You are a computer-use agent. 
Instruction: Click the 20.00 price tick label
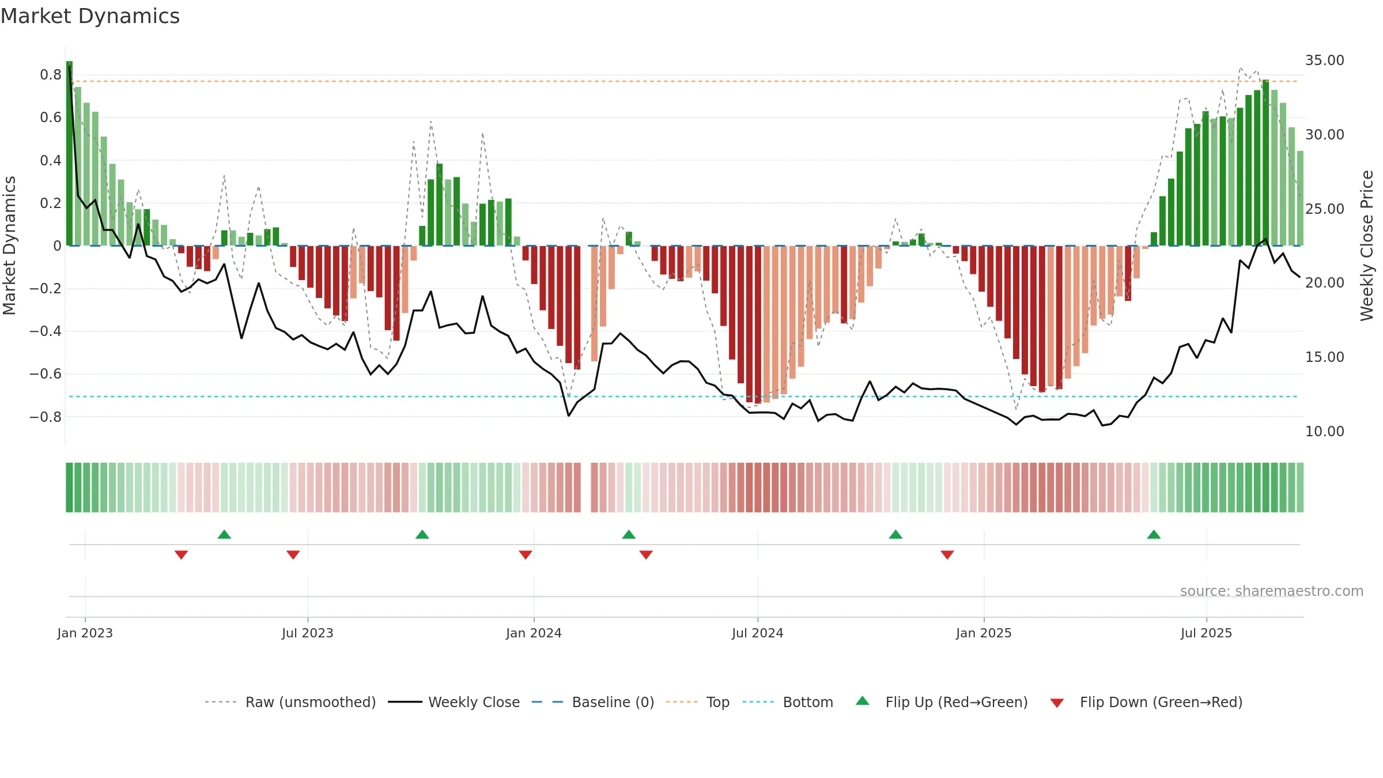(x=1325, y=282)
